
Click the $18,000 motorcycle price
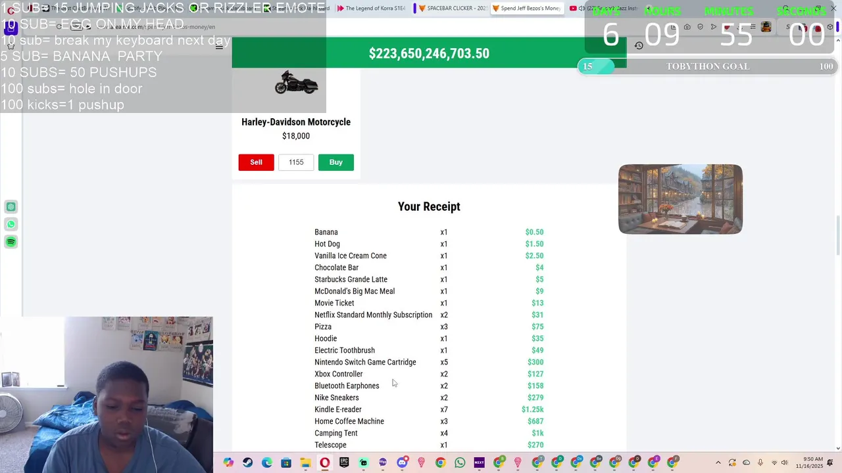[296, 136]
